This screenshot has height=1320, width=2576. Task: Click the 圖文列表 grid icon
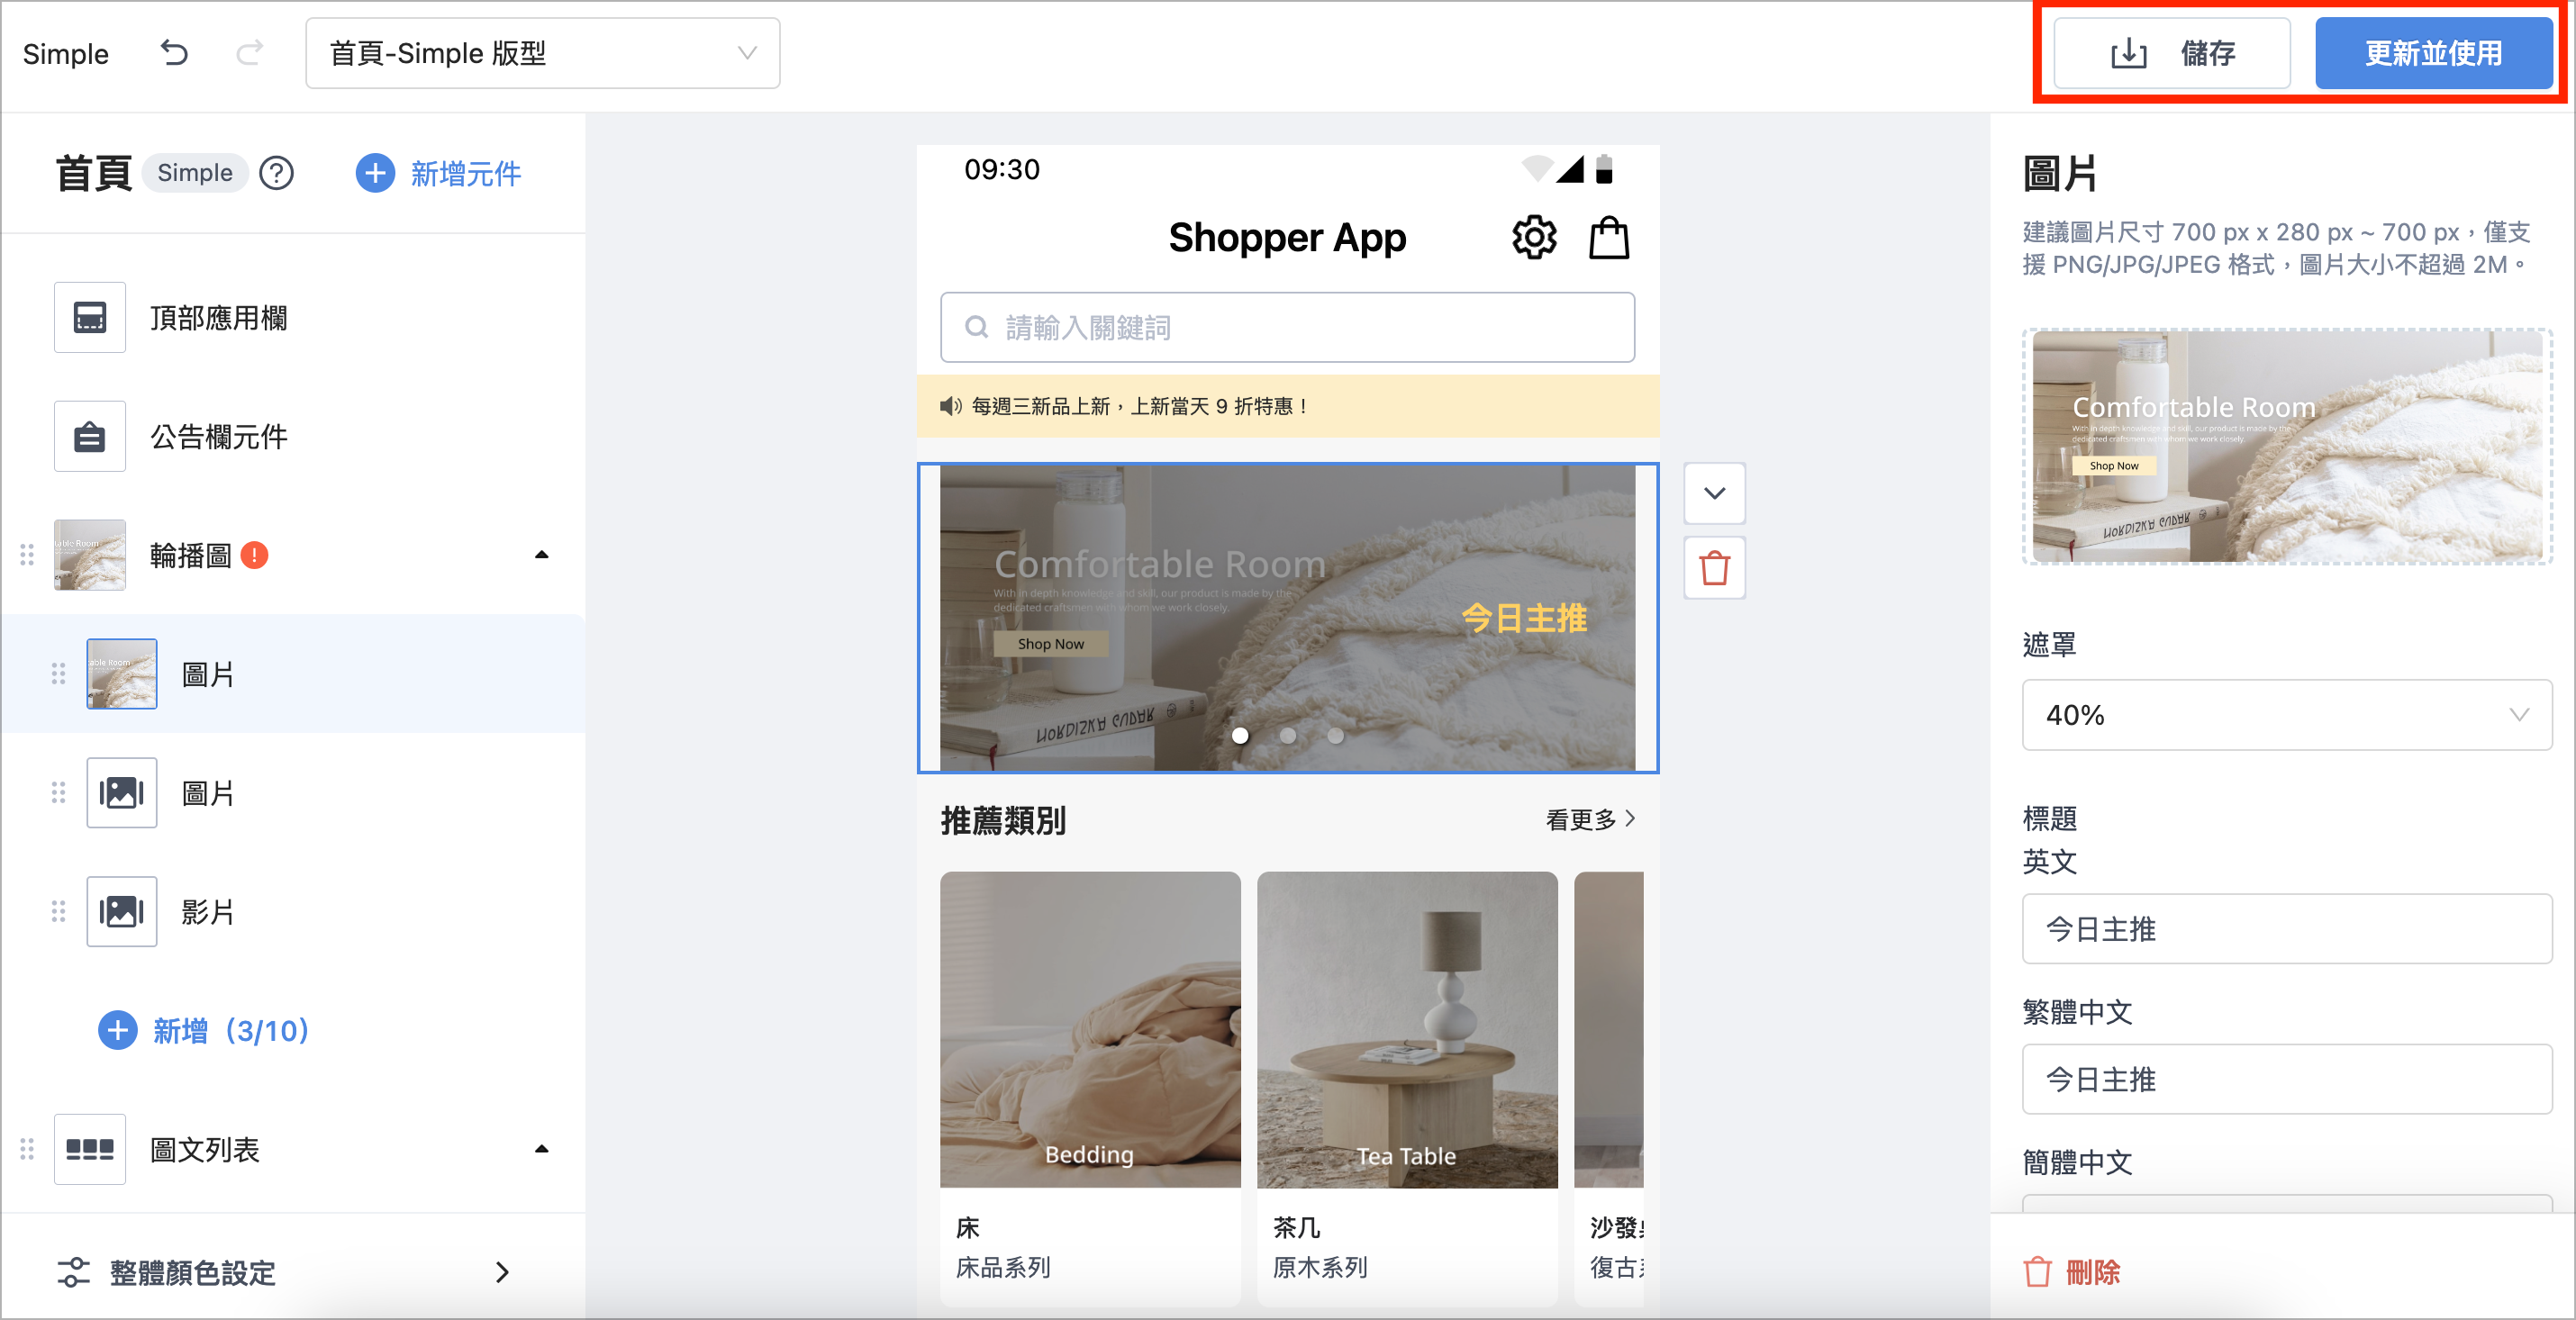[x=90, y=1149]
